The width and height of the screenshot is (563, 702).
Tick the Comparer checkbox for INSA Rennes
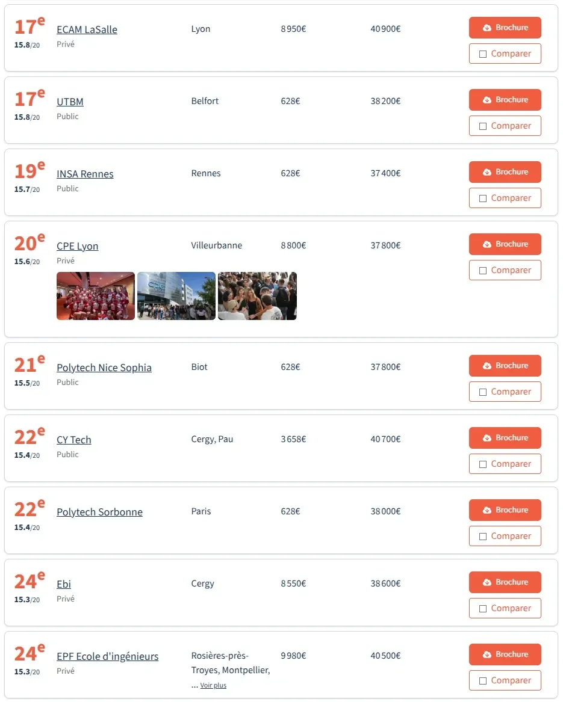(483, 199)
